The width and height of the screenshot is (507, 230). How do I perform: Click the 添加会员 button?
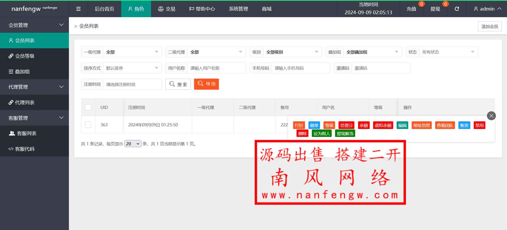click(490, 26)
